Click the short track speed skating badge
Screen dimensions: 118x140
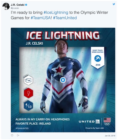point(98,58)
